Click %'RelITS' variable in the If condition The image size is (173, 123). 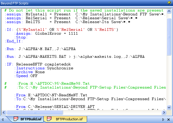point(105,30)
